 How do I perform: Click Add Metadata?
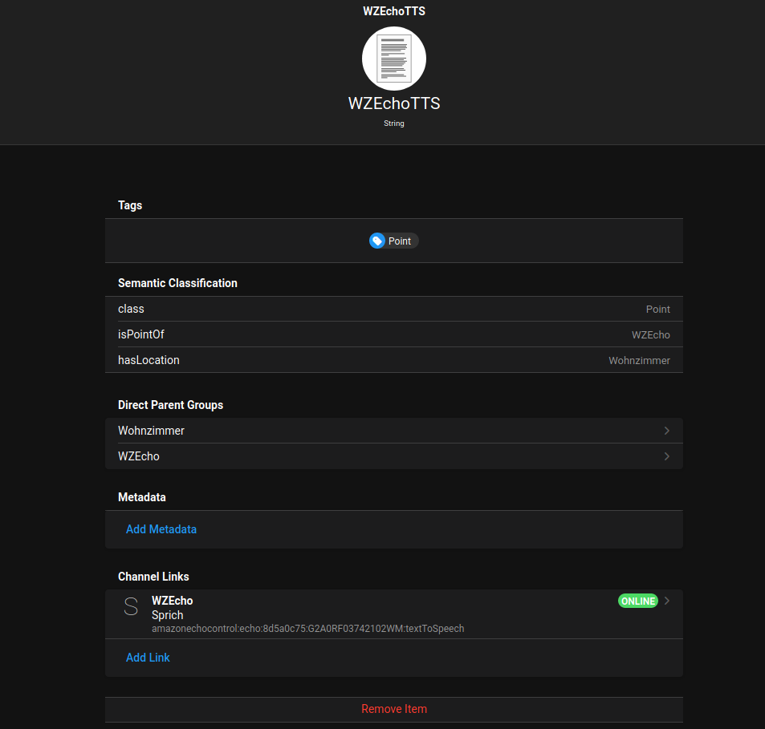(161, 529)
